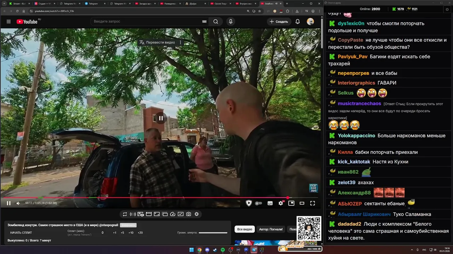Click username dadadad2 in chat
Screen dimensions: 453x254
click(349, 224)
